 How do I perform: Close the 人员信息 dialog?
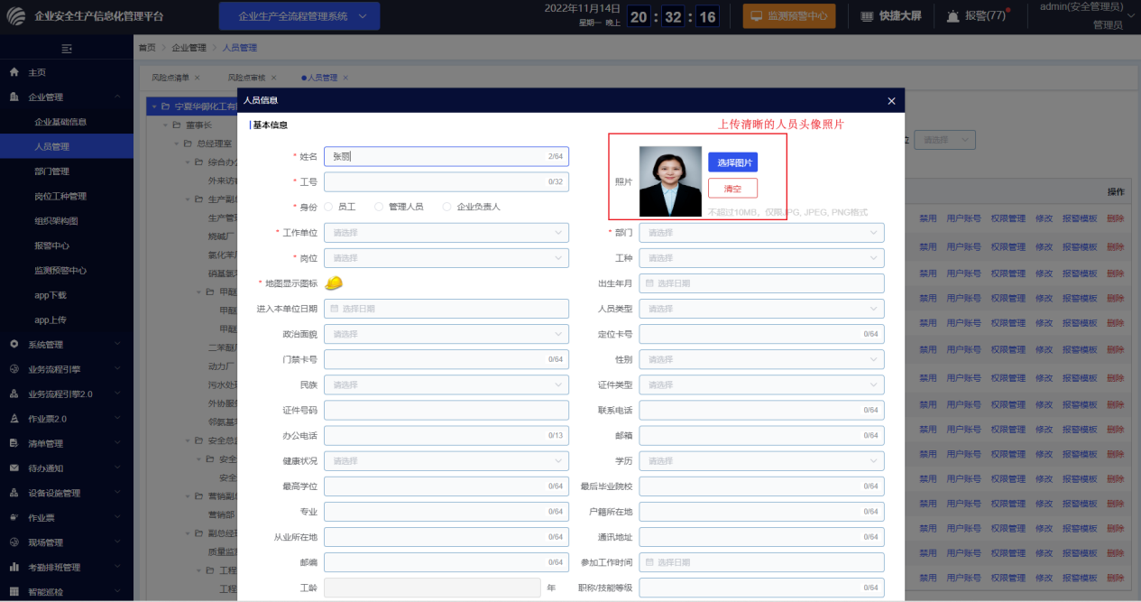891,101
